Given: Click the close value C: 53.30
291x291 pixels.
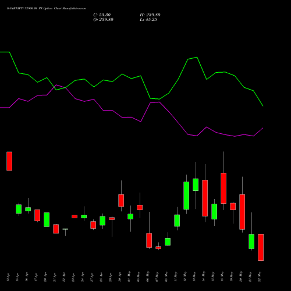Looking at the screenshot, I should click(102, 15).
